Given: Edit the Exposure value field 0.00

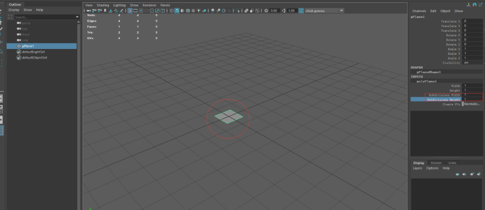Looking at the screenshot, I should (x=274, y=10).
